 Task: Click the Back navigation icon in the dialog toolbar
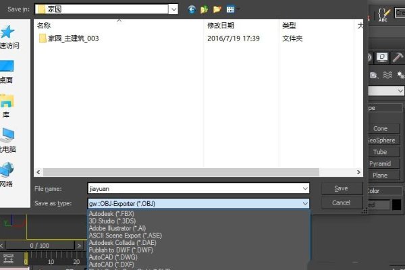click(x=192, y=9)
